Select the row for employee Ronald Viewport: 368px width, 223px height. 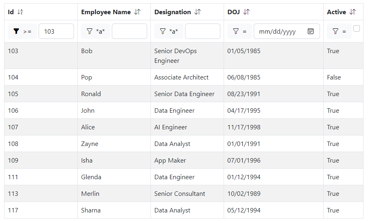point(91,94)
